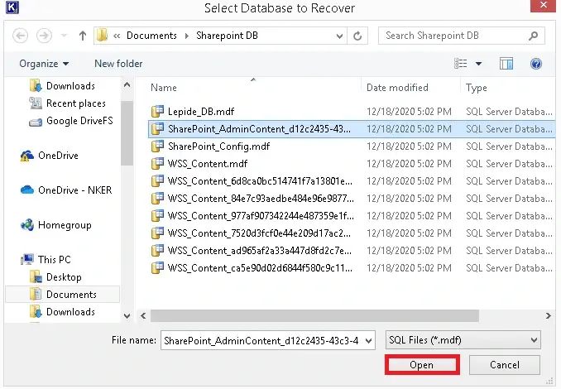Select Lepide_DB.mdf file
The image size is (561, 389).
[x=352, y=112]
